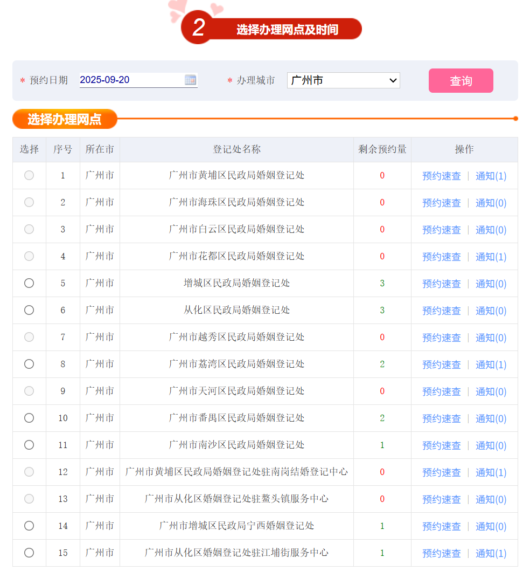The height and width of the screenshot is (571, 530).
Task: Open the 办理城市 dropdown showing 广州市
Action: (344, 80)
